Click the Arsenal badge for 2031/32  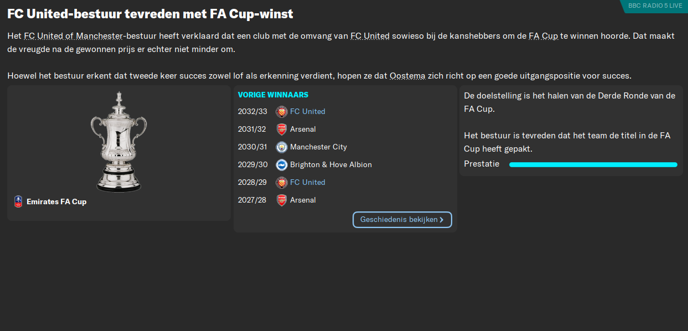pos(281,129)
